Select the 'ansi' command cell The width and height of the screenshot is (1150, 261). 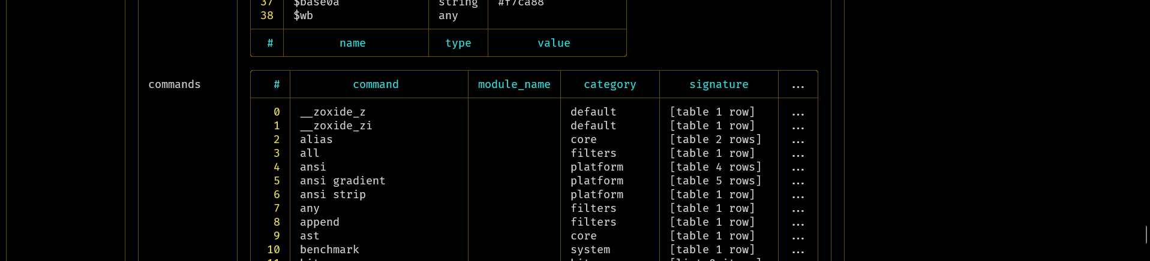(313, 167)
